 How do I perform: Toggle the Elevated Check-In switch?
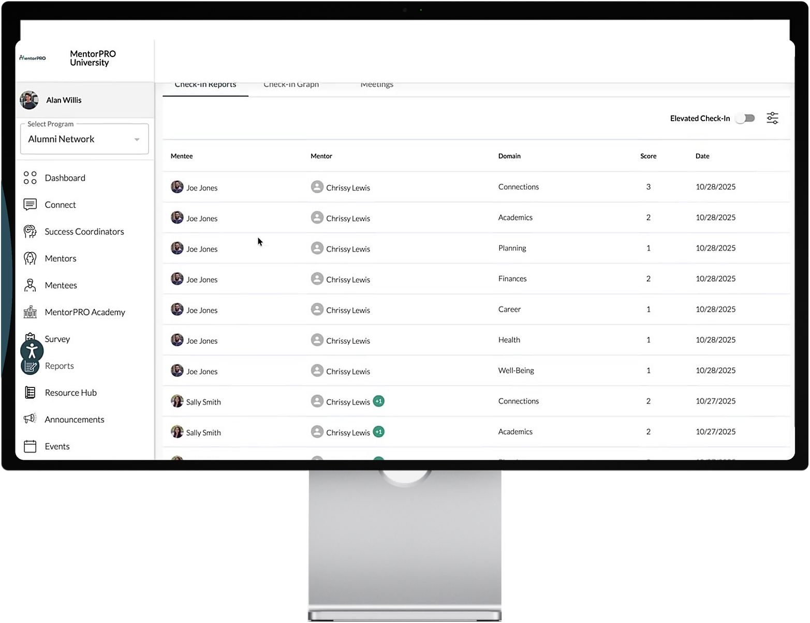pyautogui.click(x=745, y=118)
